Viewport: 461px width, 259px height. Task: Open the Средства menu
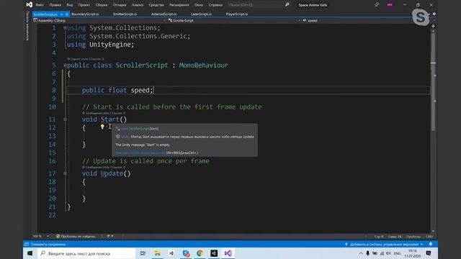click(x=156, y=5)
